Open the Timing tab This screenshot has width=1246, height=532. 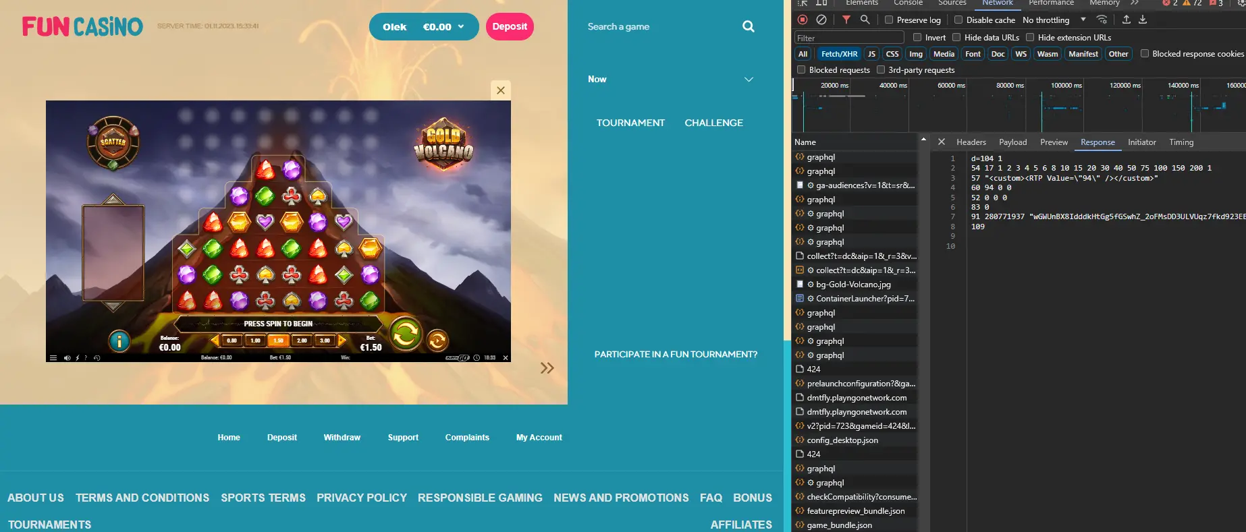click(1181, 142)
